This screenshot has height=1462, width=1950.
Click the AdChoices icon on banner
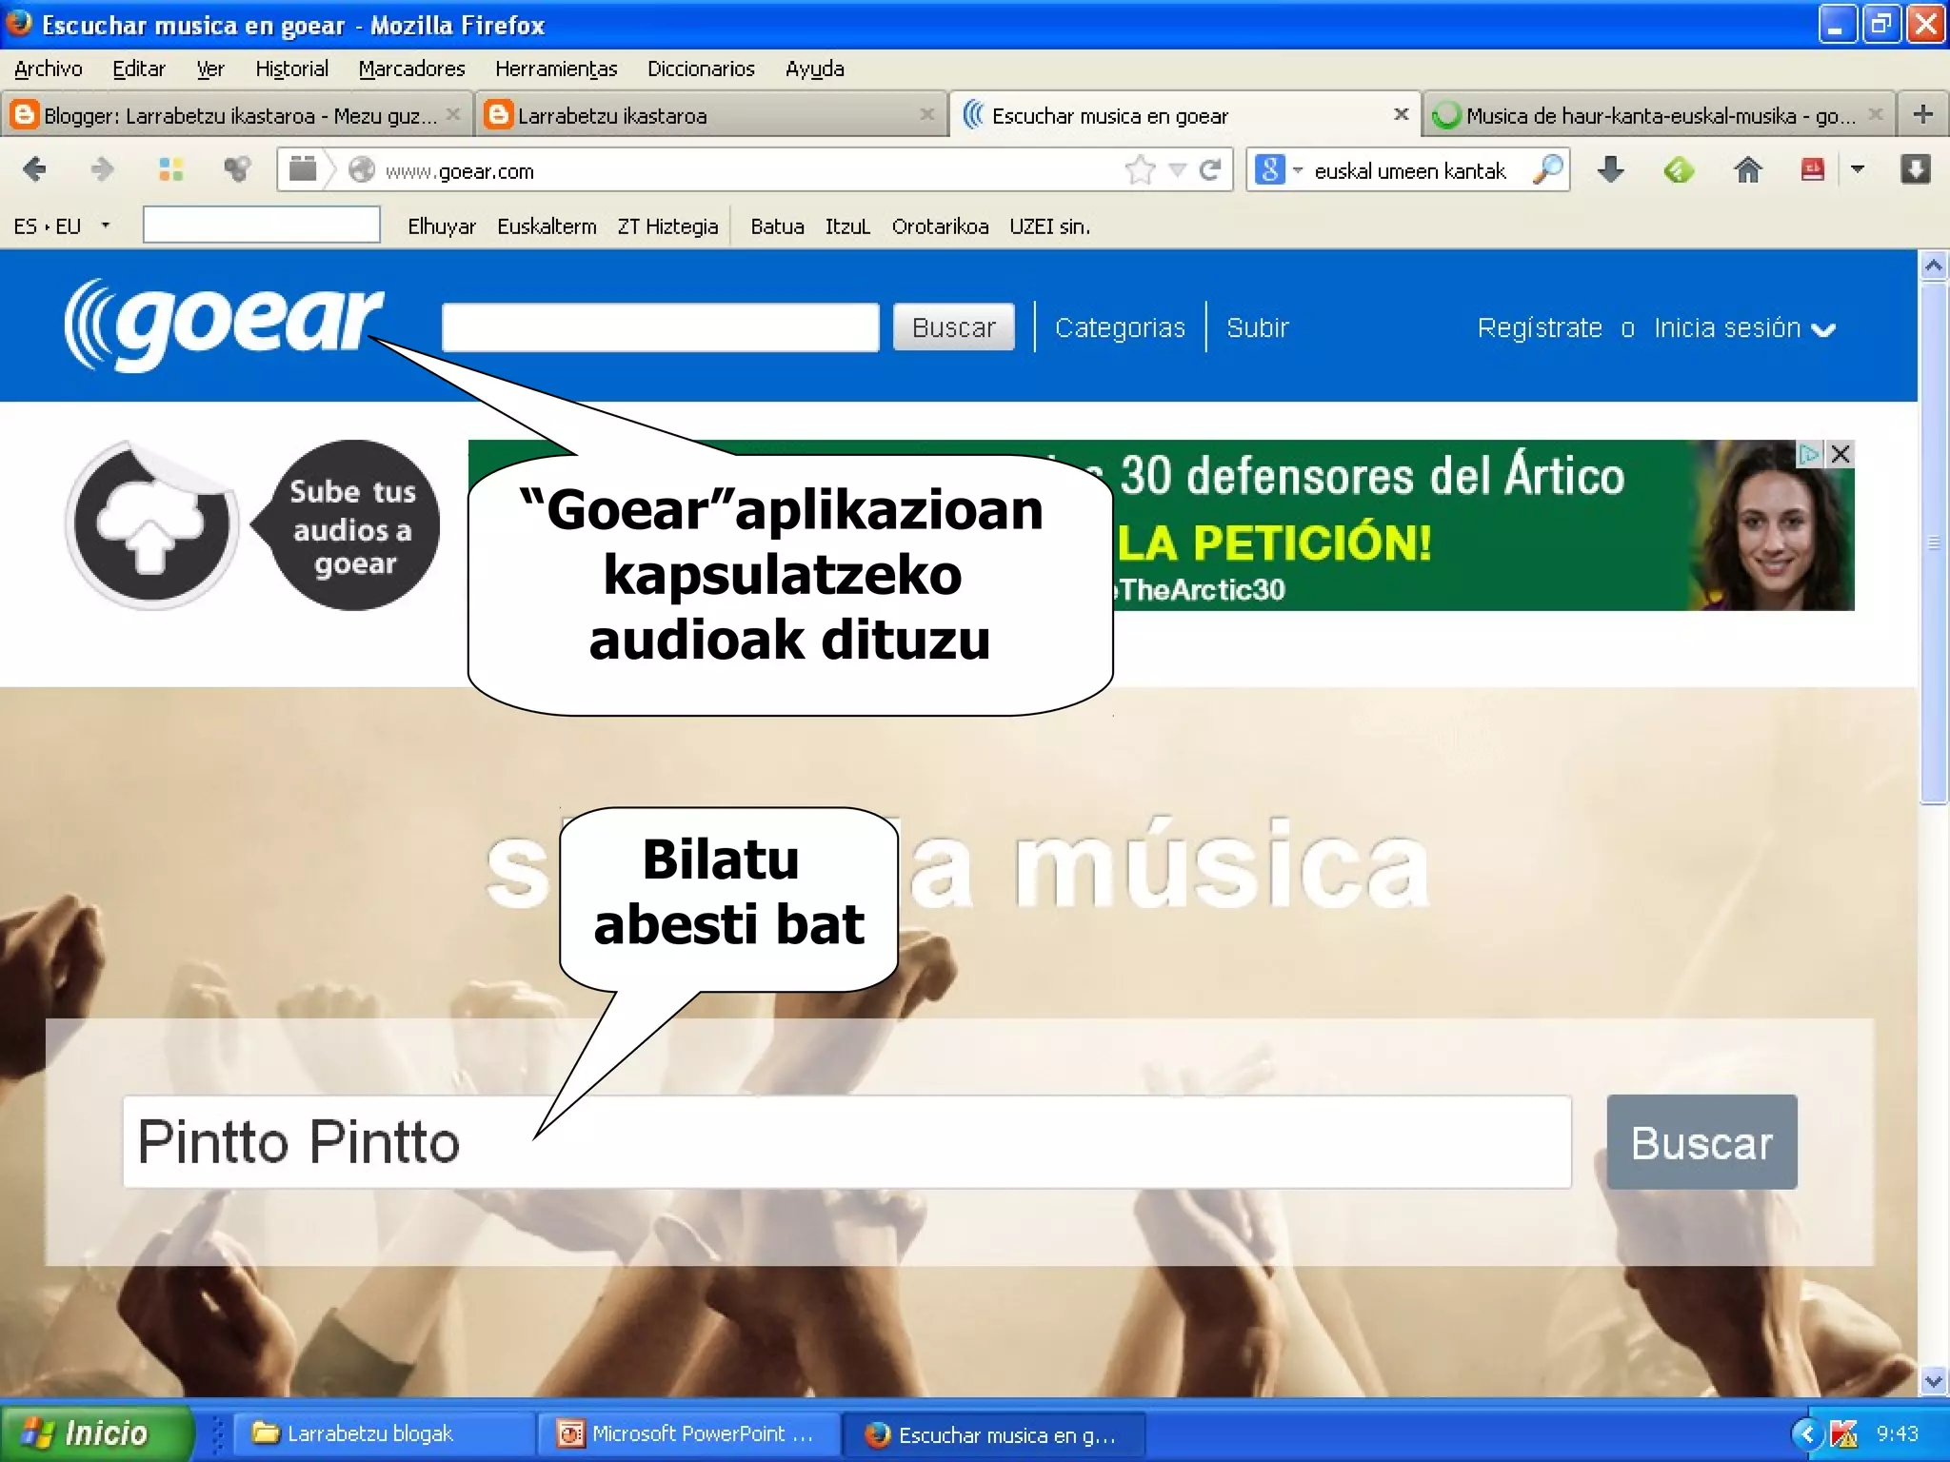click(1808, 454)
